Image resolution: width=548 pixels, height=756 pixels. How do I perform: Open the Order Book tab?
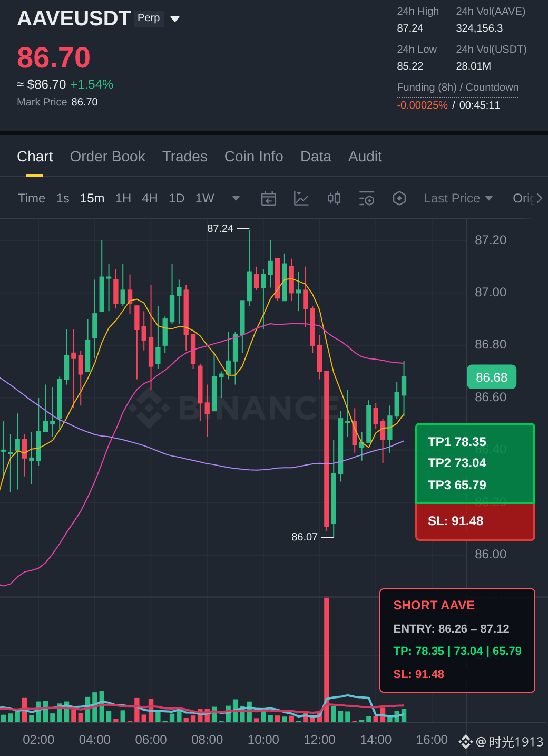coord(107,157)
